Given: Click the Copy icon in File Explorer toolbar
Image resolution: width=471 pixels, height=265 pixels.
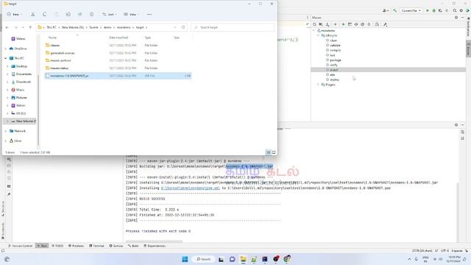Looking at the screenshot, I should pyautogui.click(x=44, y=15).
